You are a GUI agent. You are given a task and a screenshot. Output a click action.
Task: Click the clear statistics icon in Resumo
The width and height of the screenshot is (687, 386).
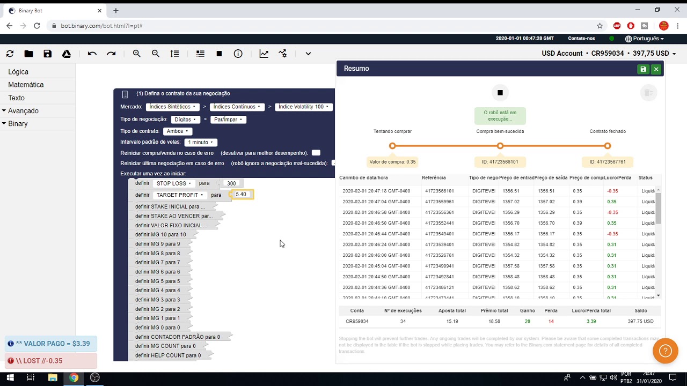649,93
